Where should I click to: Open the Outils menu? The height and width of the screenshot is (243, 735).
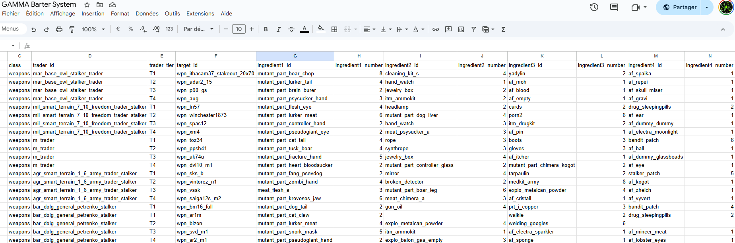(173, 13)
